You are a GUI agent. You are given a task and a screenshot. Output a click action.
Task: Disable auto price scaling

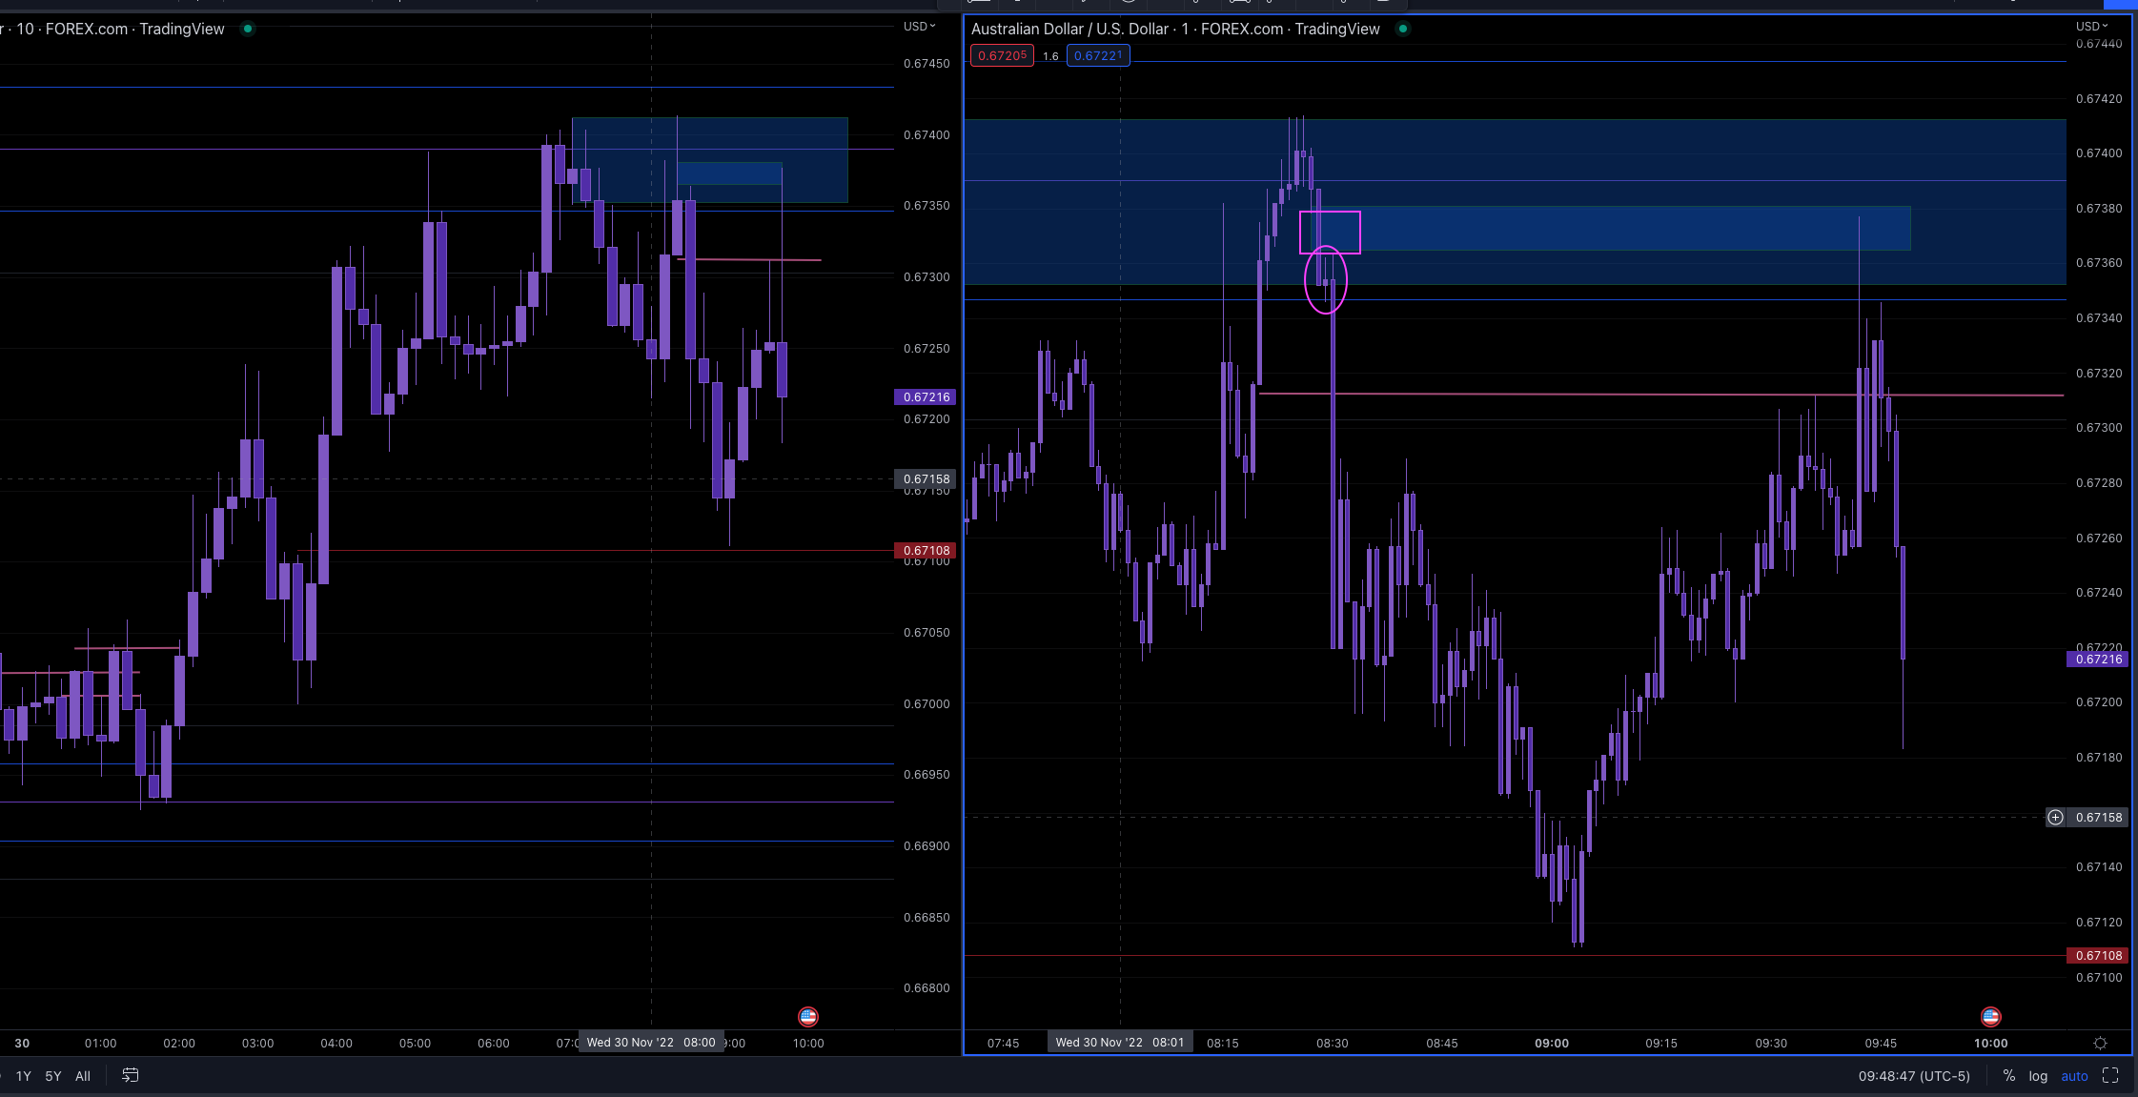tap(2074, 1075)
